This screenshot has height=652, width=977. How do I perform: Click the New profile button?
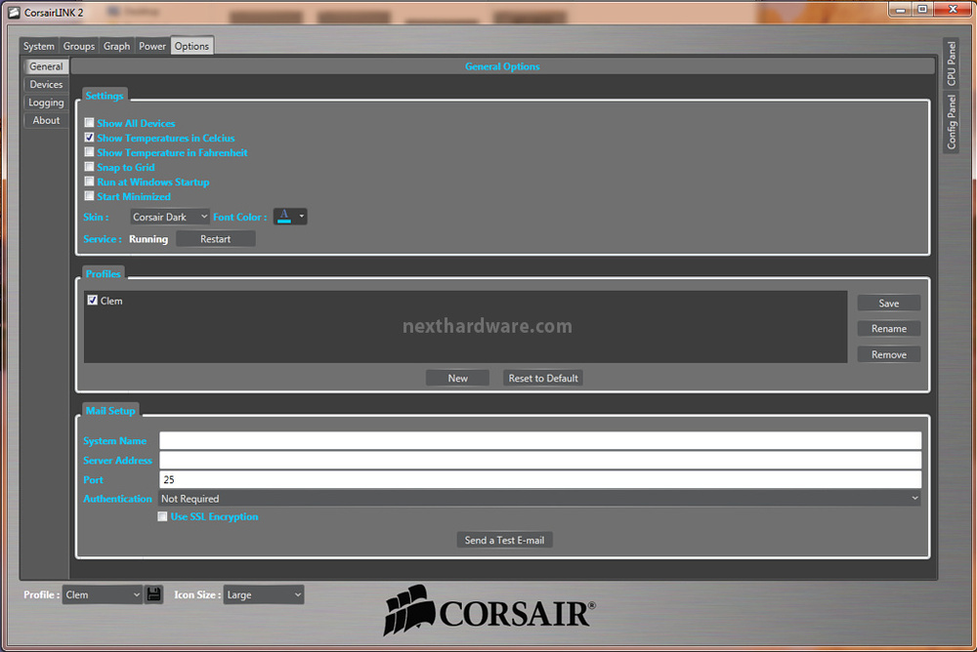click(x=457, y=378)
